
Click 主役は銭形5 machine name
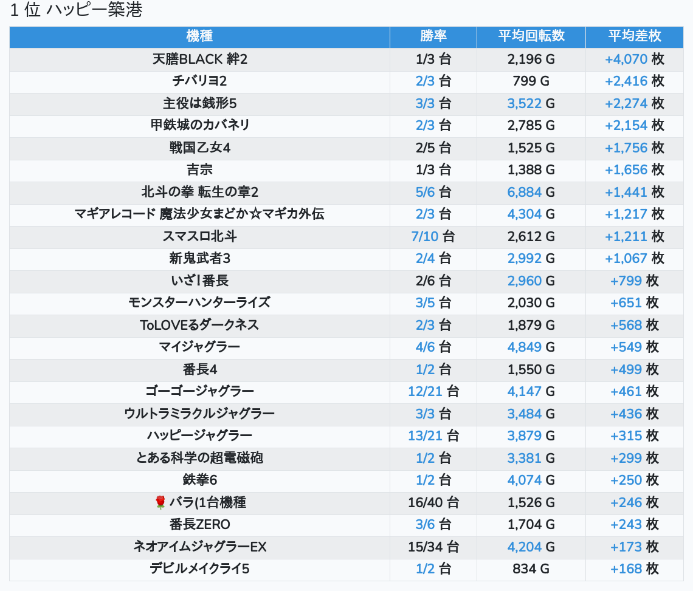(199, 103)
